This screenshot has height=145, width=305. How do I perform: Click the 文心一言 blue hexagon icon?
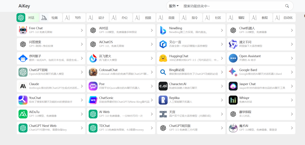(163, 44)
